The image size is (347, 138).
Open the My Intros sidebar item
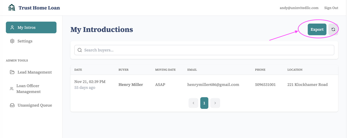click(31, 28)
